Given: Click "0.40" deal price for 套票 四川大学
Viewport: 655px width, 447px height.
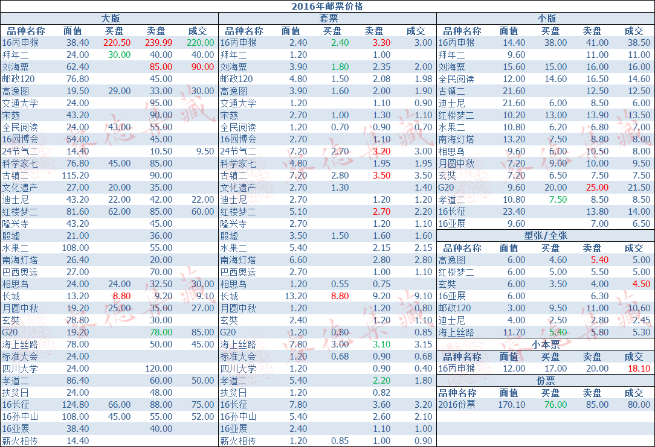Looking at the screenshot, I should (x=424, y=369).
